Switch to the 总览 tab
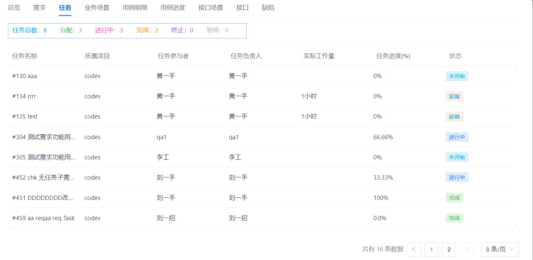533x260 pixels. (x=14, y=8)
